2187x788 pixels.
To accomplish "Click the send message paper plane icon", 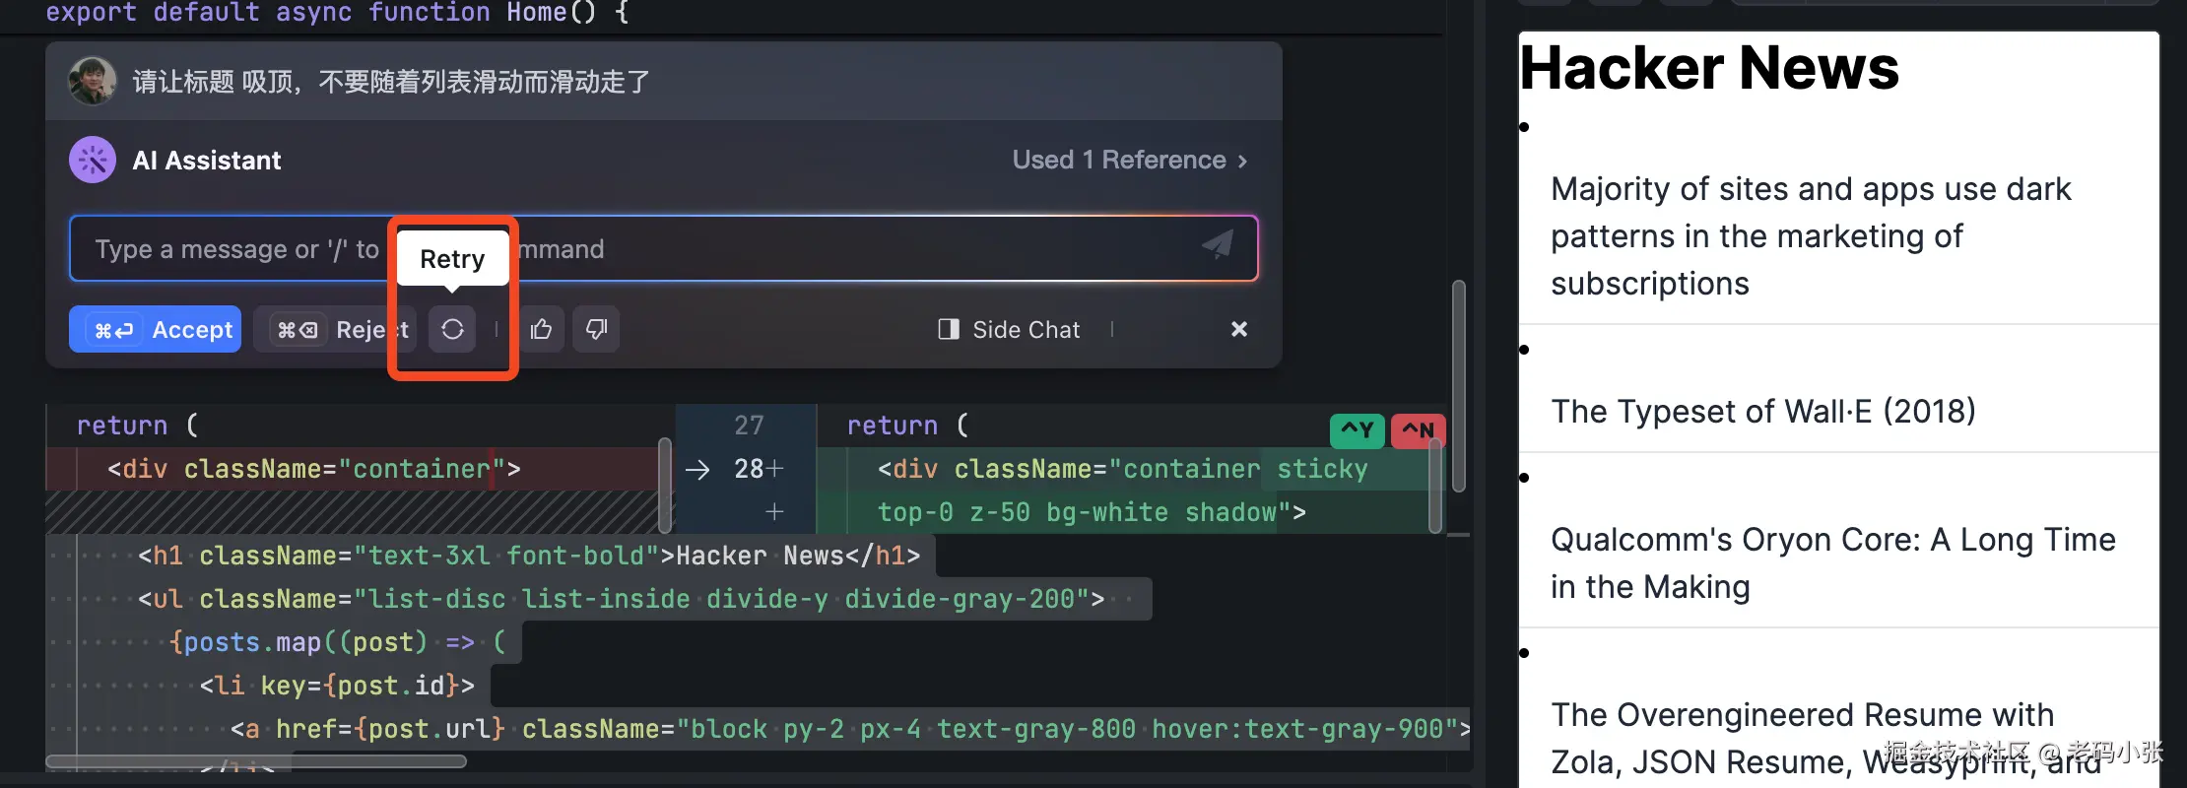I will click(1218, 246).
